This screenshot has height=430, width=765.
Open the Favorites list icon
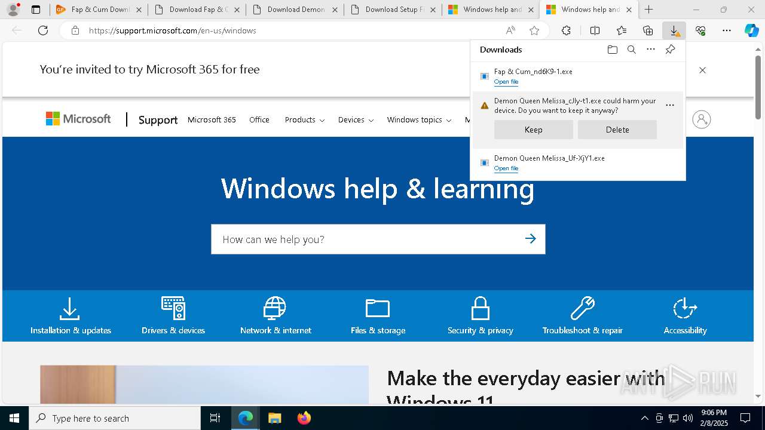pos(622,30)
